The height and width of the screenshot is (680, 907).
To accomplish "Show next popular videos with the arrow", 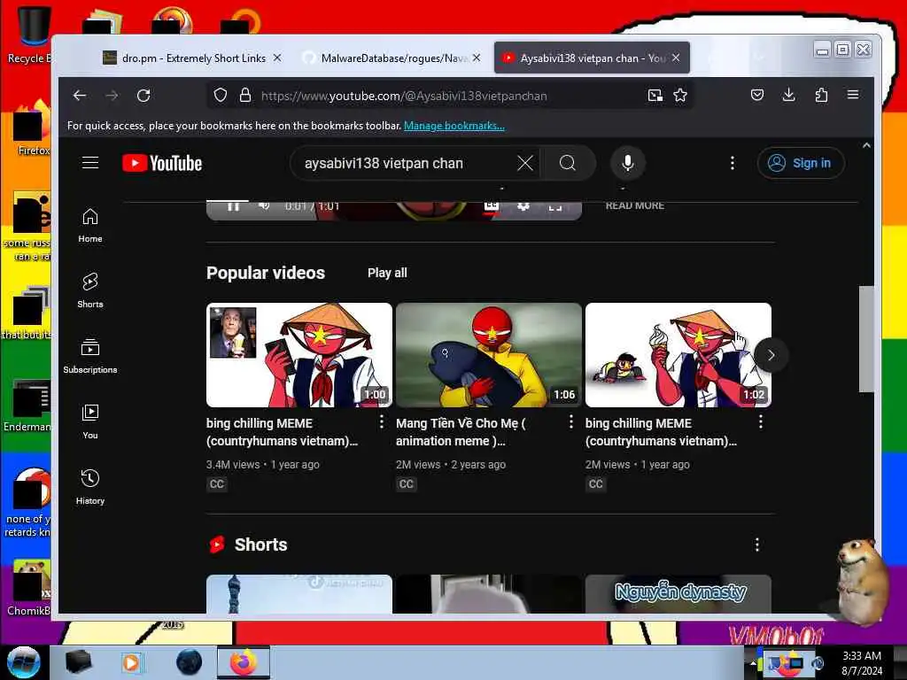I will (x=771, y=355).
